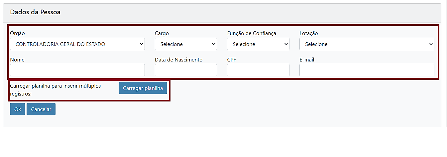The image size is (447, 157).
Task: Expand the Cargo select box
Action: [x=186, y=44]
